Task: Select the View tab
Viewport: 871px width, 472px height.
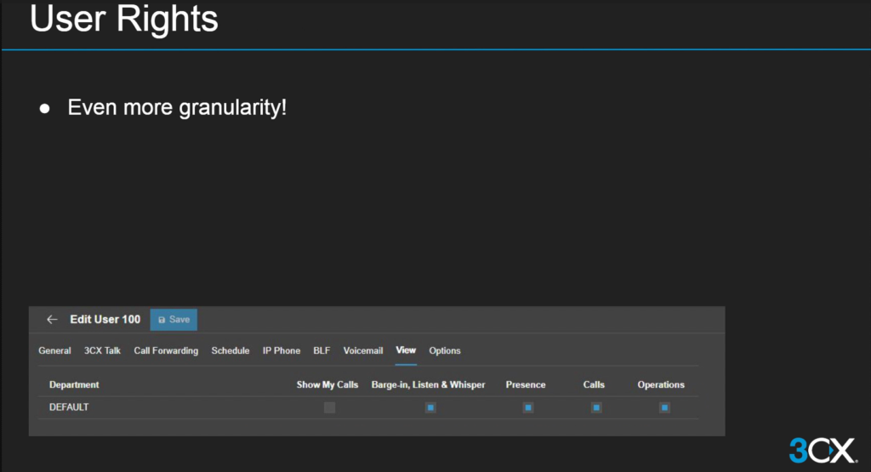Action: (406, 350)
